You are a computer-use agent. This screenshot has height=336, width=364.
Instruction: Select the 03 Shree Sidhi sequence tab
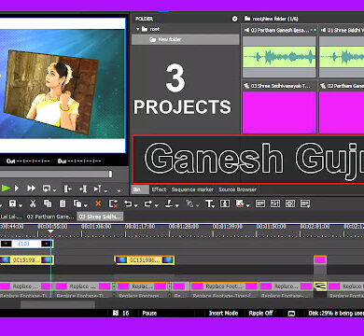tap(100, 217)
